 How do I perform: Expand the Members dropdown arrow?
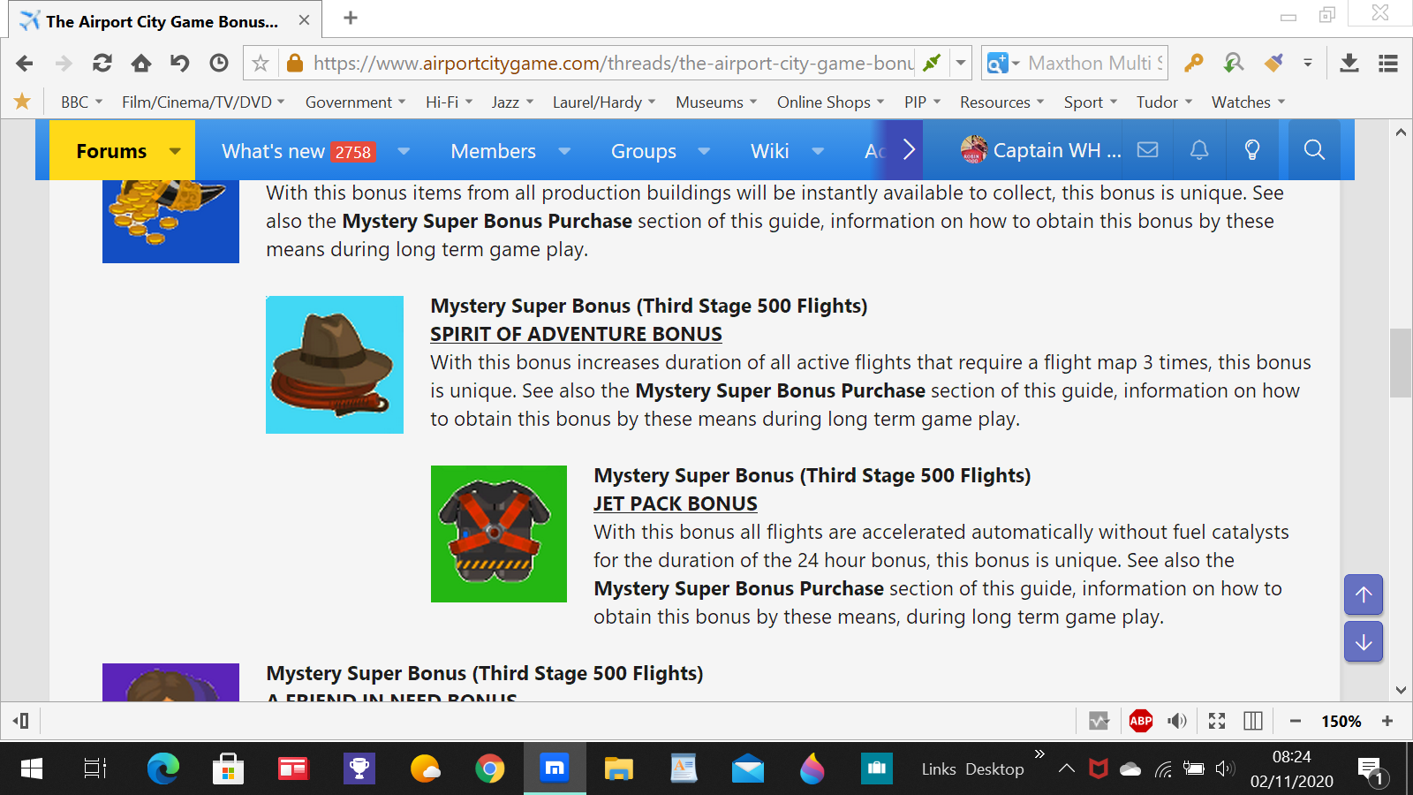pos(564,151)
